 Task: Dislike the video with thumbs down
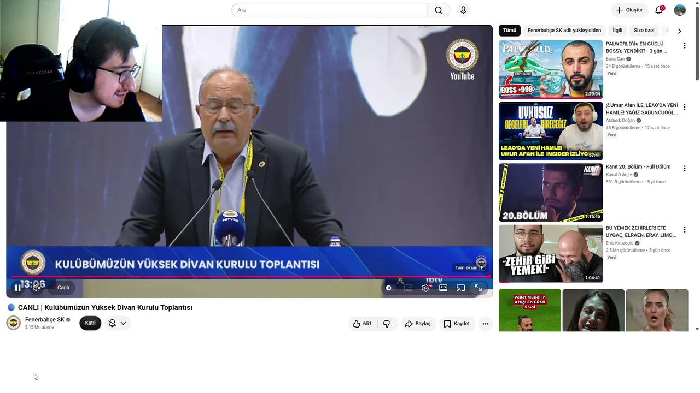(387, 324)
